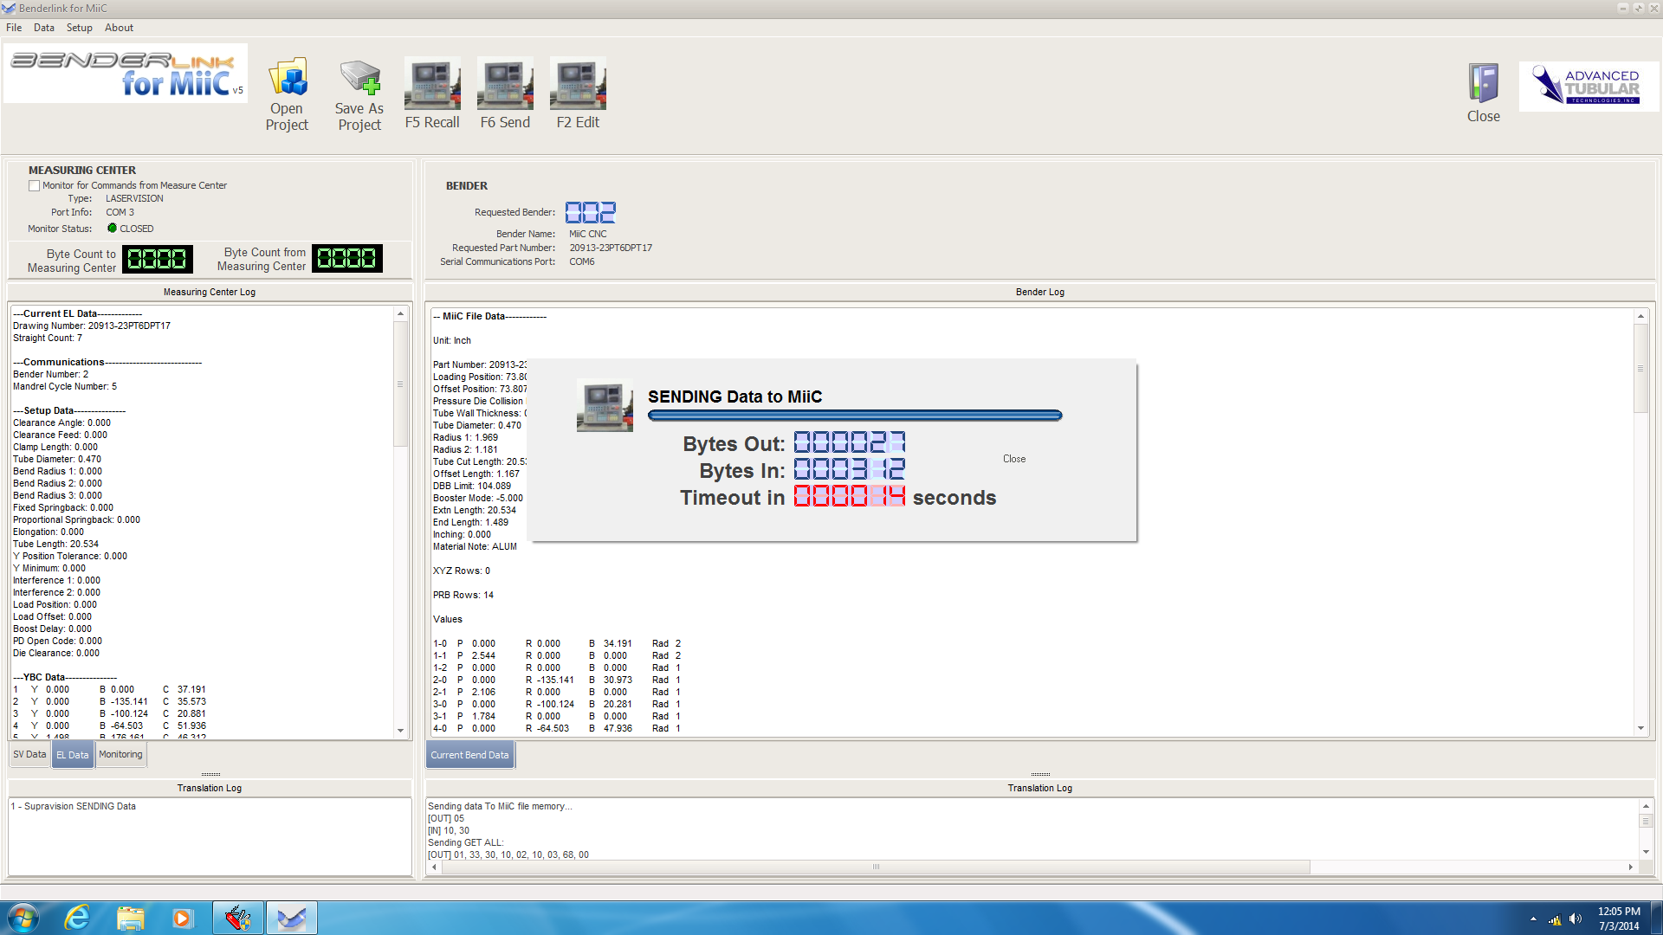1663x935 pixels.
Task: Click the Show Desktop strip on taskbar
Action: [x=1656, y=918]
